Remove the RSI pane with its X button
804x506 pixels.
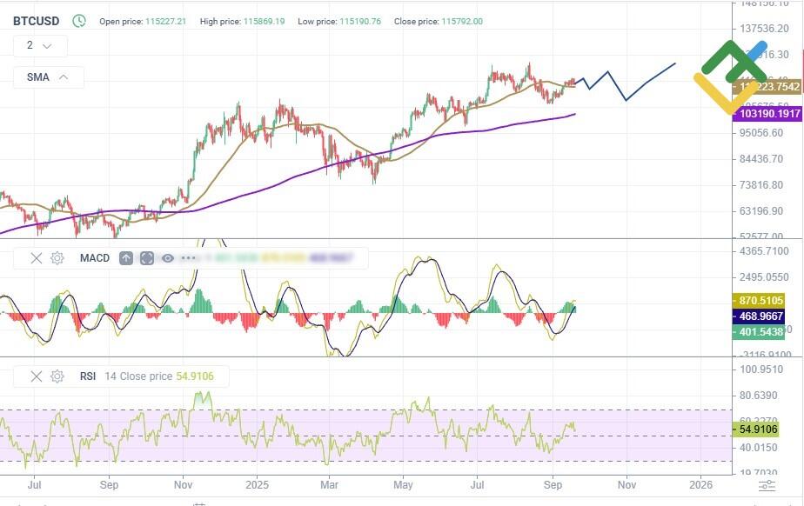[x=37, y=376]
